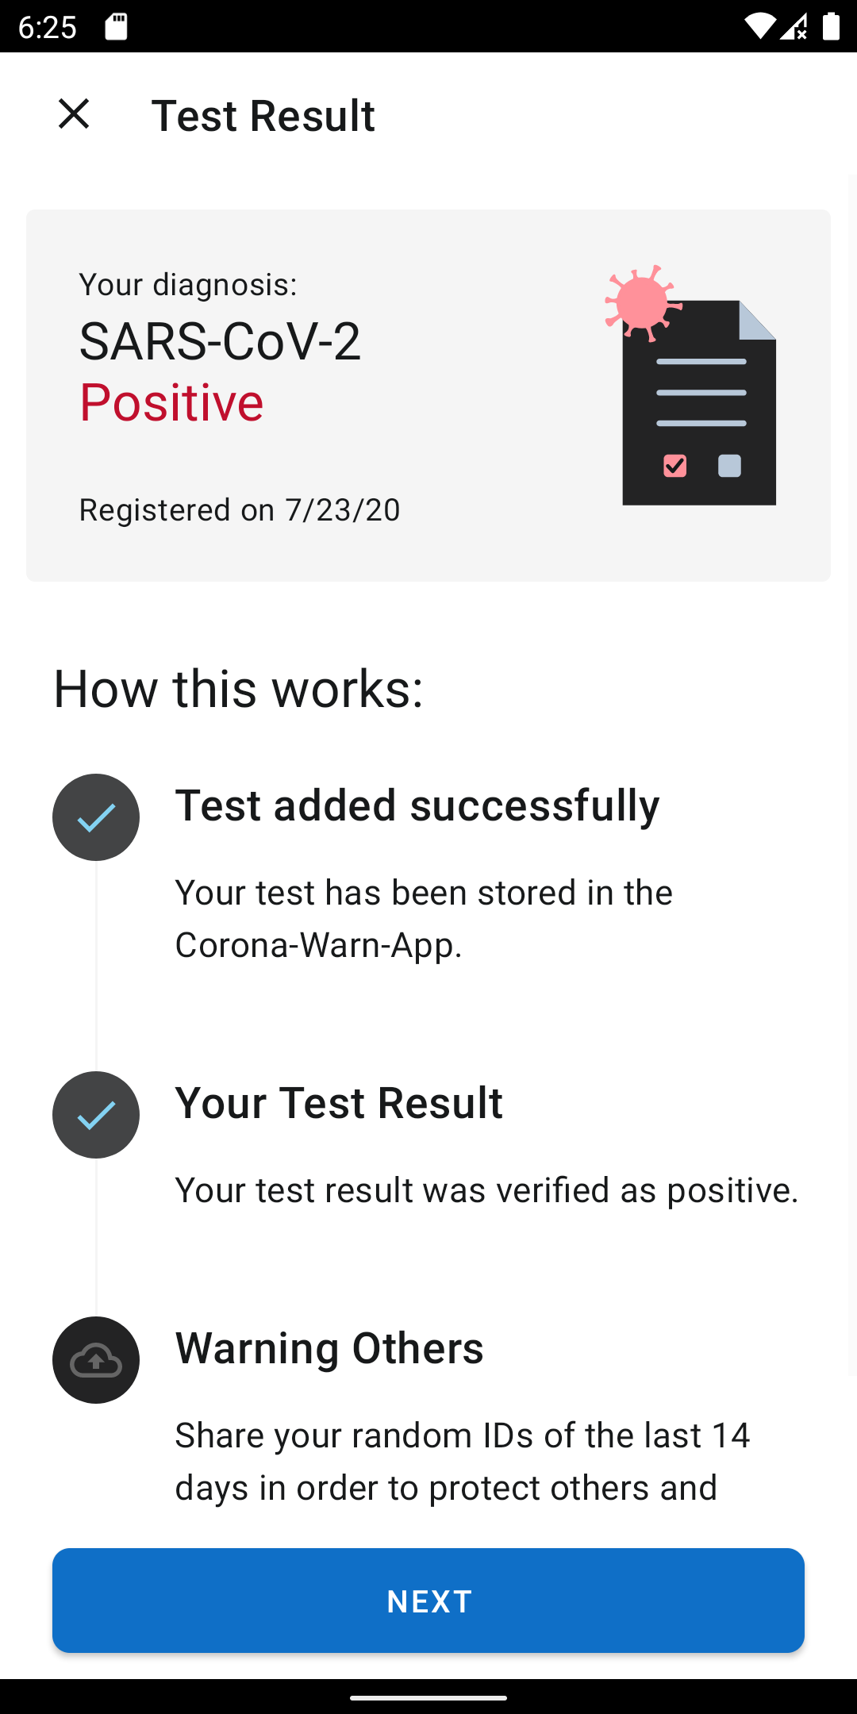Tap the NEXT button
The height and width of the screenshot is (1714, 857).
428,1600
